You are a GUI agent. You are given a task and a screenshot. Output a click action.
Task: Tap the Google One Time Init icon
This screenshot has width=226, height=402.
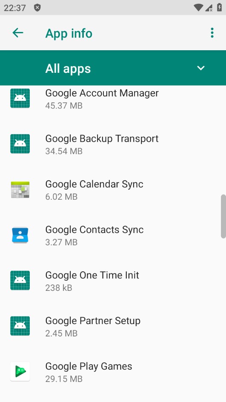click(20, 281)
